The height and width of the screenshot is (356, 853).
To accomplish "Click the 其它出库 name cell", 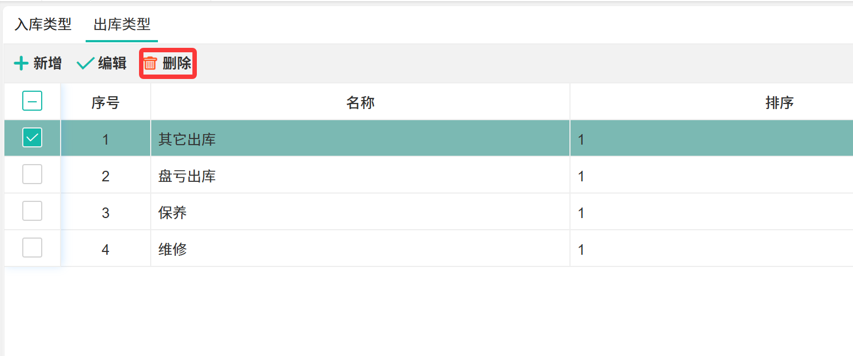I will coord(187,139).
